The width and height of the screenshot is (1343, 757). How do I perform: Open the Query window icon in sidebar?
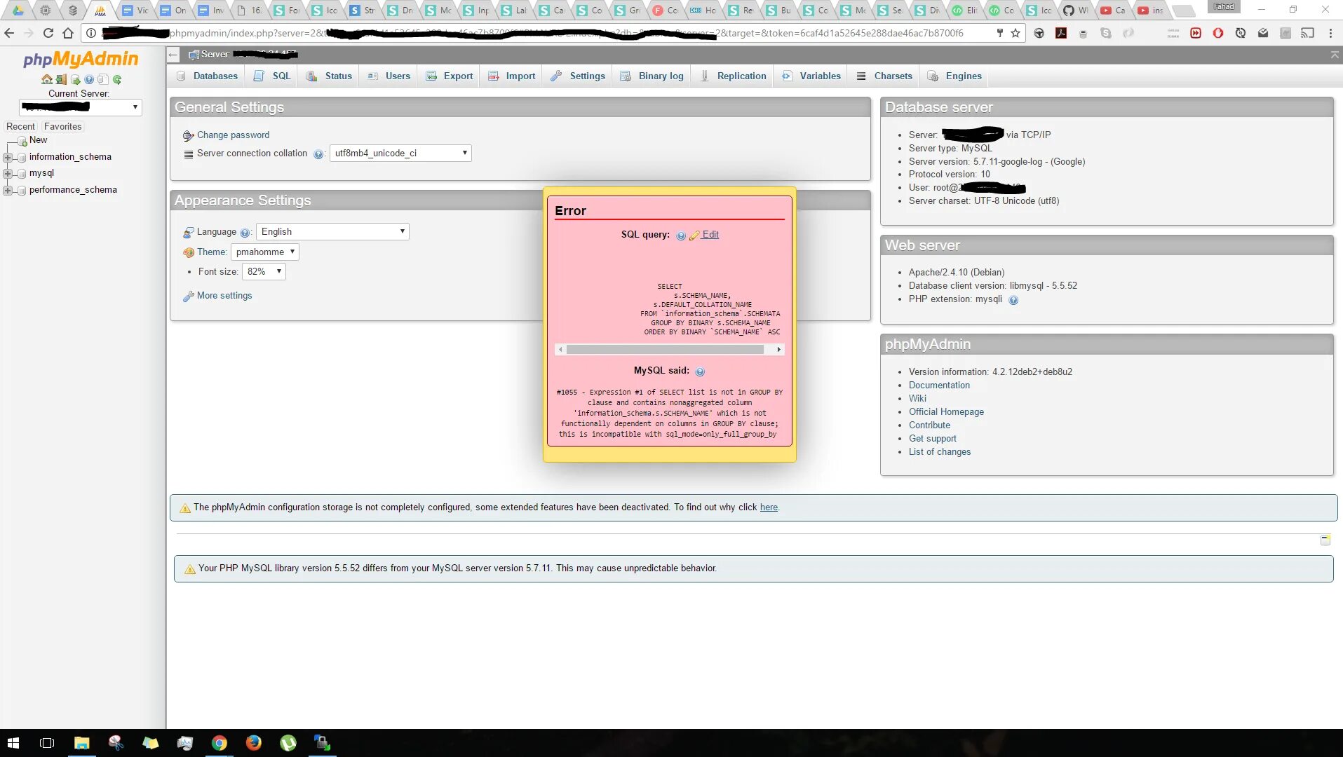tap(76, 79)
